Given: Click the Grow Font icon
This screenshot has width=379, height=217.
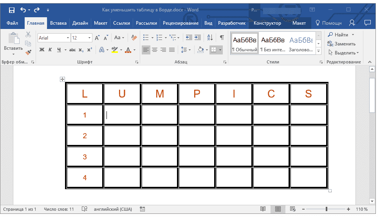Looking at the screenshot, I should point(97,38).
